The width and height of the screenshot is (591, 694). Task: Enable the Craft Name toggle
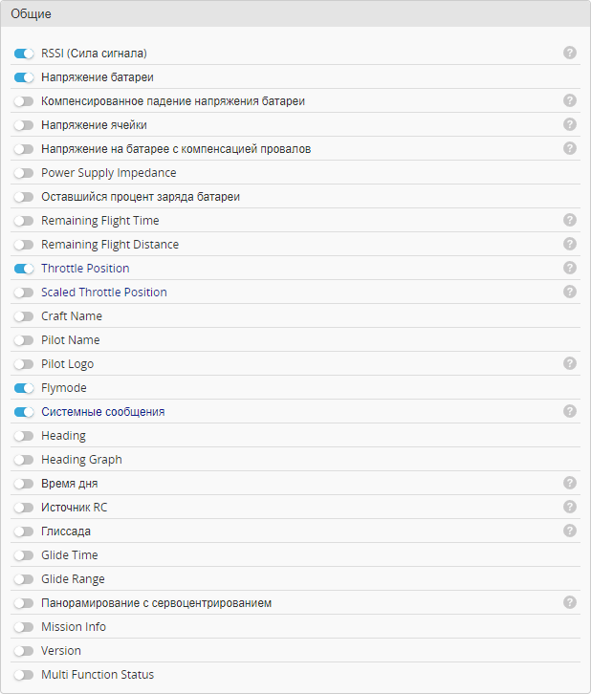tap(24, 316)
